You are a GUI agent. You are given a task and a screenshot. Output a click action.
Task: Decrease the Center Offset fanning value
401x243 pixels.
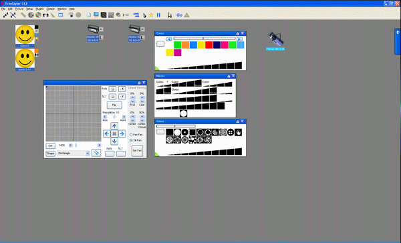[142, 120]
